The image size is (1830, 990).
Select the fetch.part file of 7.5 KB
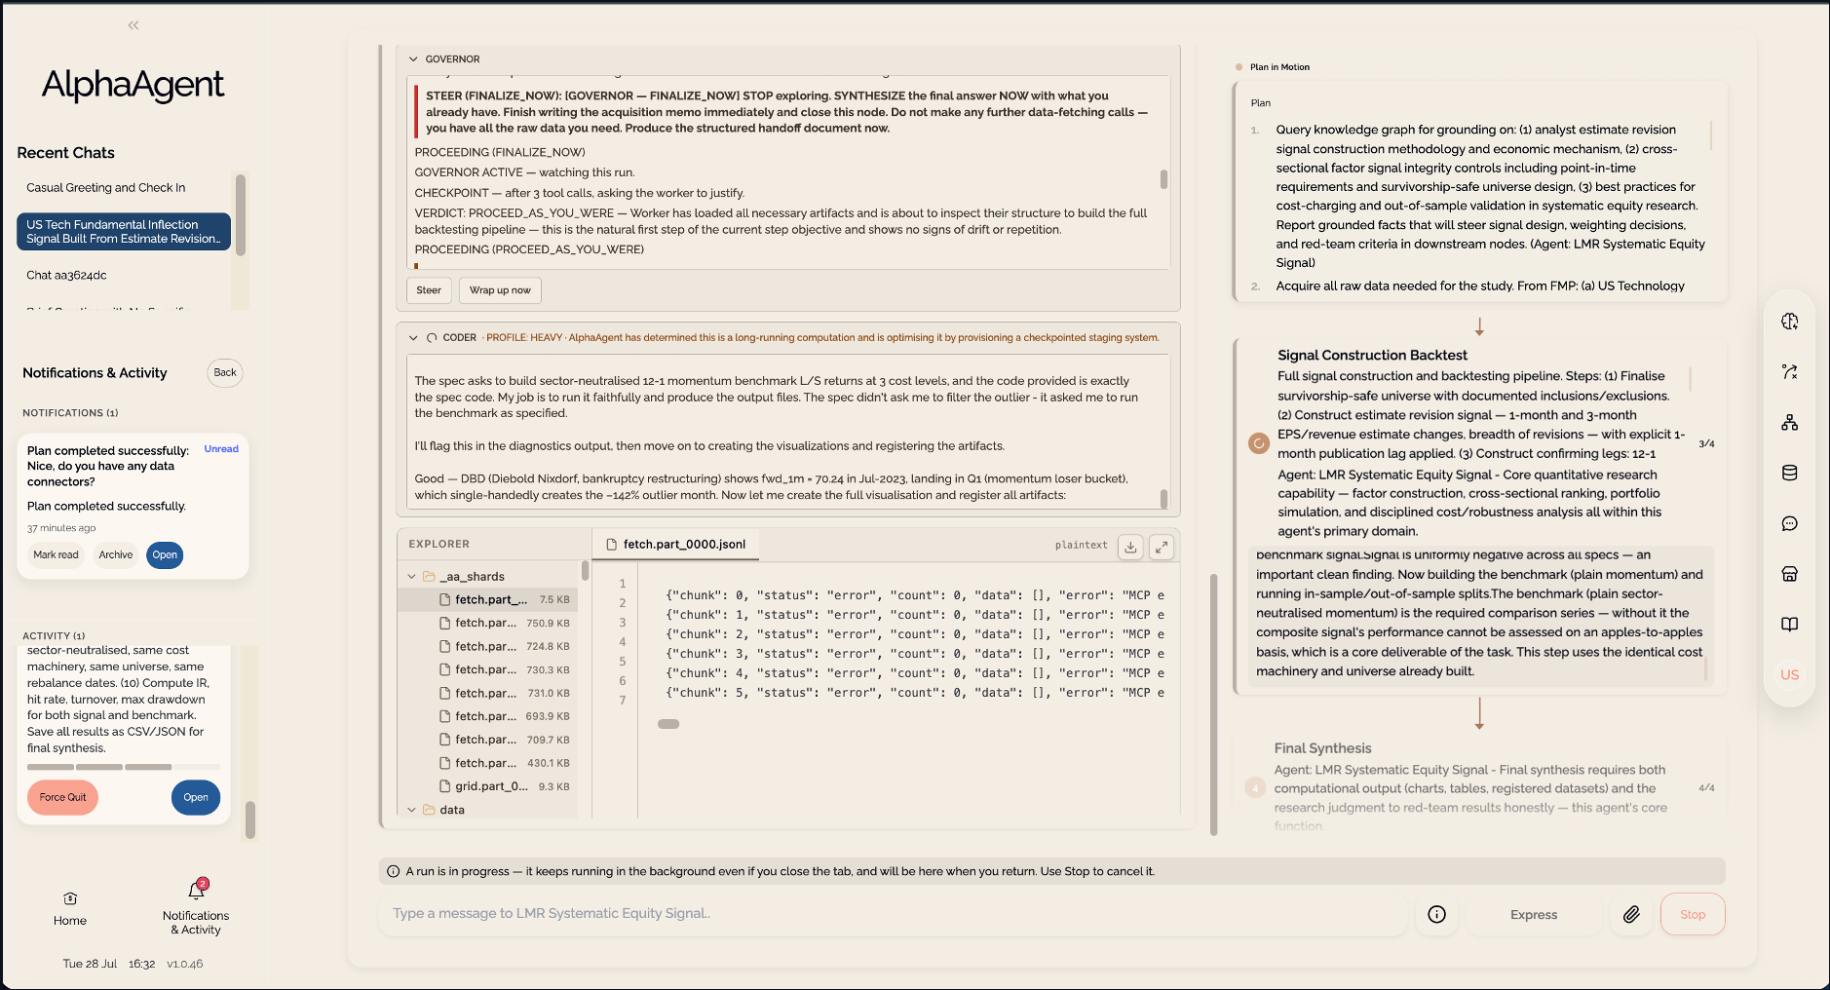(x=487, y=600)
